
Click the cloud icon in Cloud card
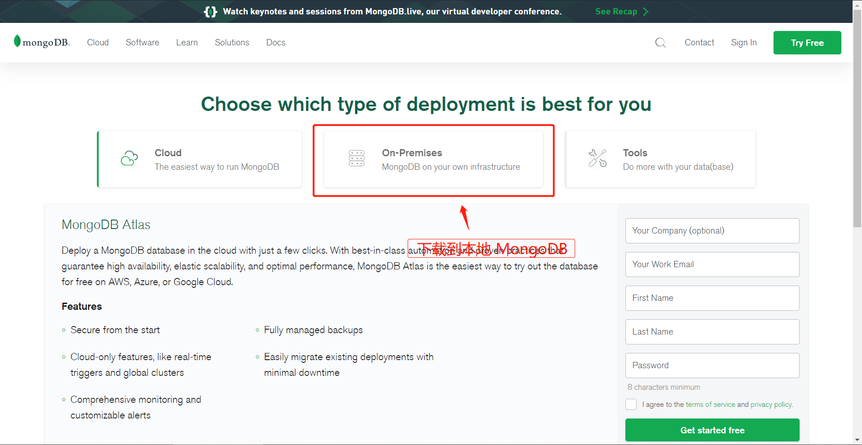(x=129, y=158)
